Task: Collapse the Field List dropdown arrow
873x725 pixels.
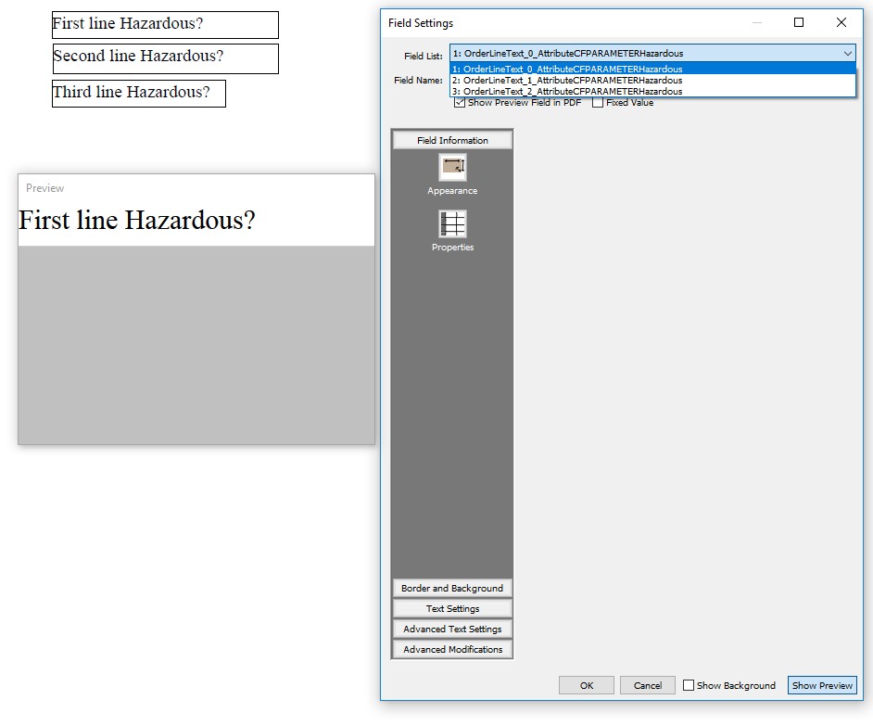Action: 847,54
